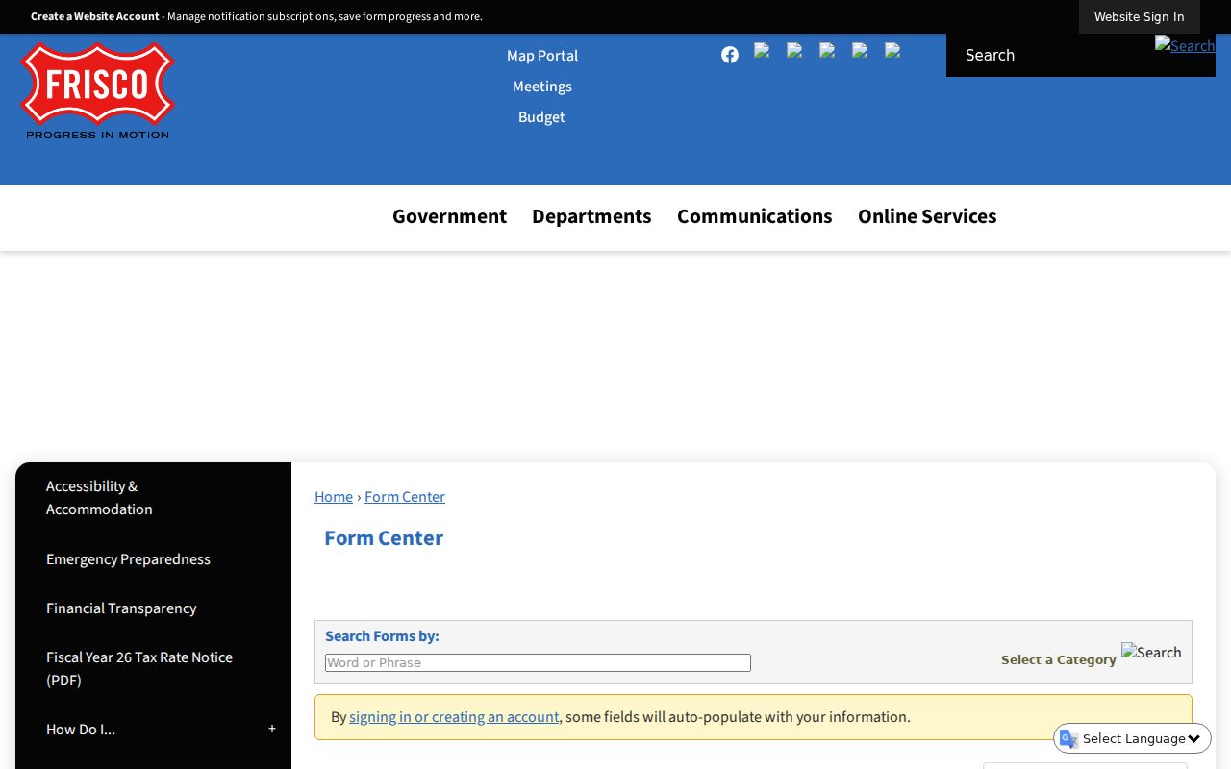The width and height of the screenshot is (1231, 769).
Task: Click the Google Translate logo icon
Action: tap(1068, 738)
